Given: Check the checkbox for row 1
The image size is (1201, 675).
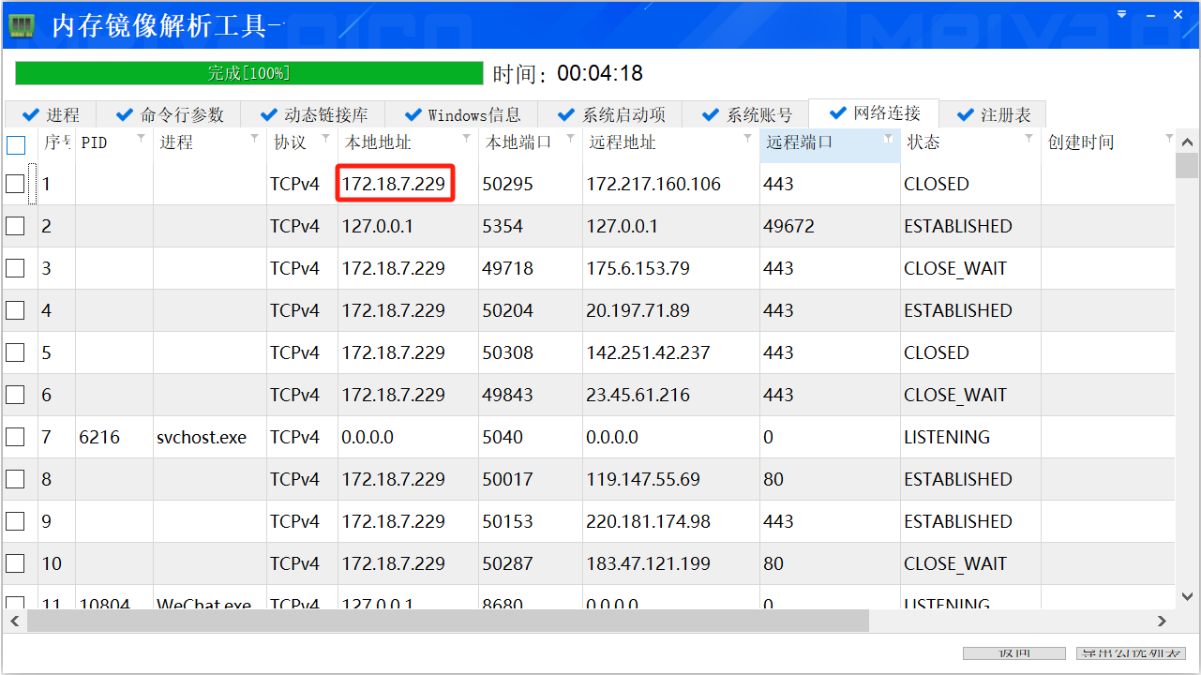Looking at the screenshot, I should pyautogui.click(x=15, y=184).
